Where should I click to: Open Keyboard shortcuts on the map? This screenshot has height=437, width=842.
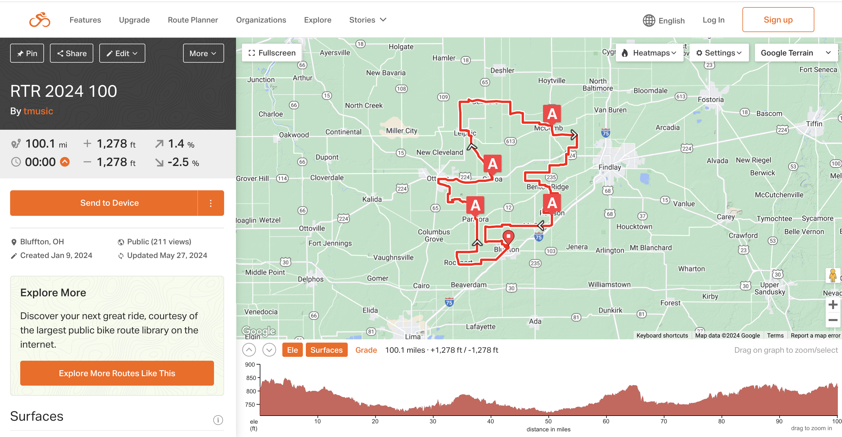point(662,335)
